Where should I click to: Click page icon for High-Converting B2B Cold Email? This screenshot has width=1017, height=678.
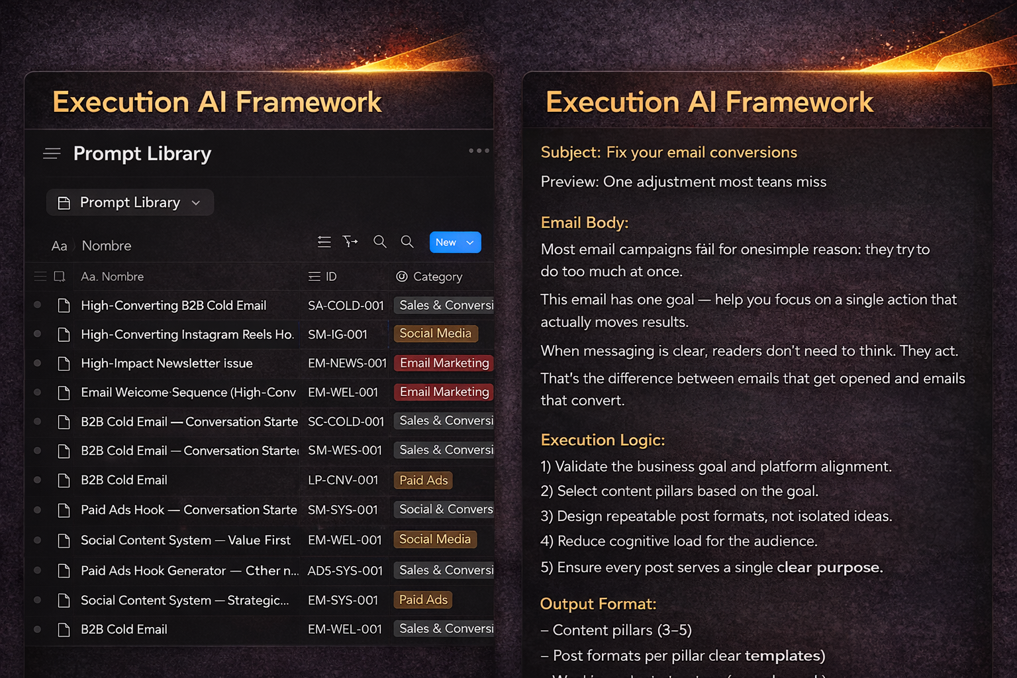point(64,305)
